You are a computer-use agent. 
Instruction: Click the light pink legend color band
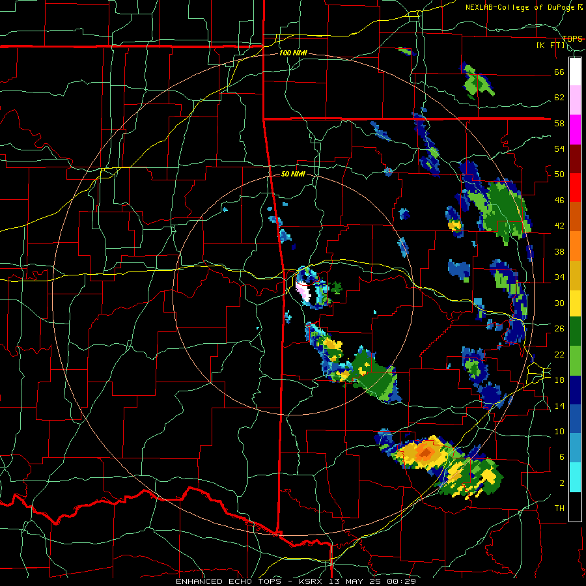click(x=575, y=100)
